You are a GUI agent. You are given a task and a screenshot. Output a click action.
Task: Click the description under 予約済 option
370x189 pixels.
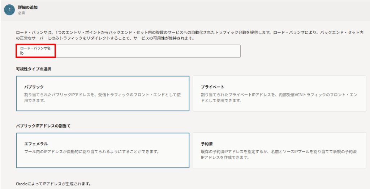(279, 155)
